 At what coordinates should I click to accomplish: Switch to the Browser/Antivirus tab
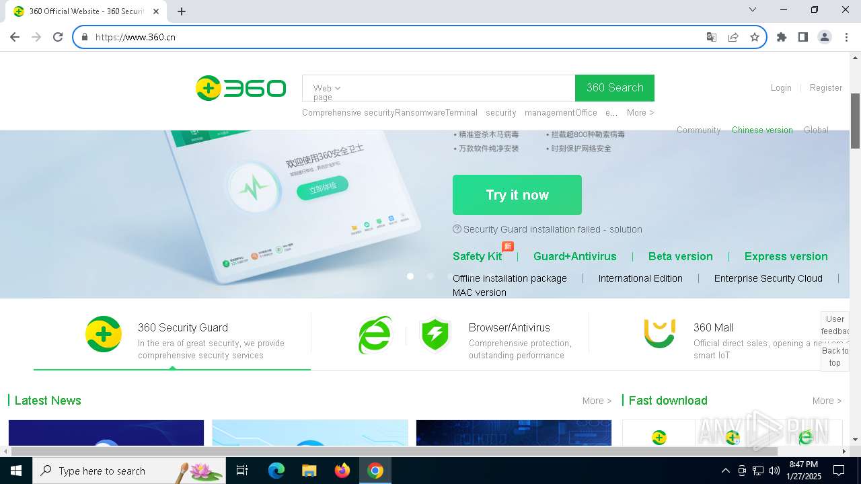tap(449, 341)
